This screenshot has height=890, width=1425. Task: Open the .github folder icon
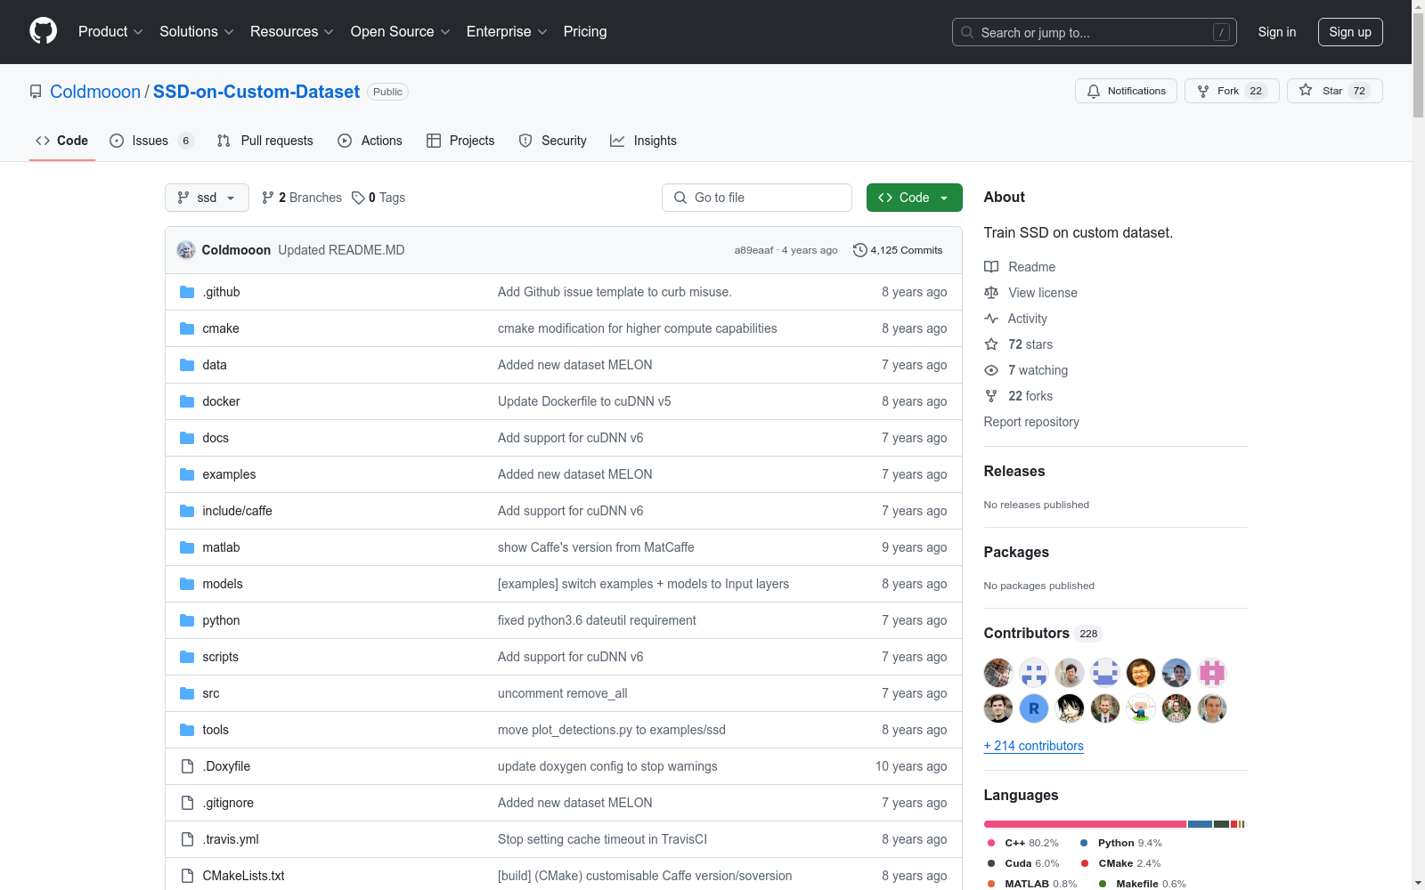pos(187,292)
